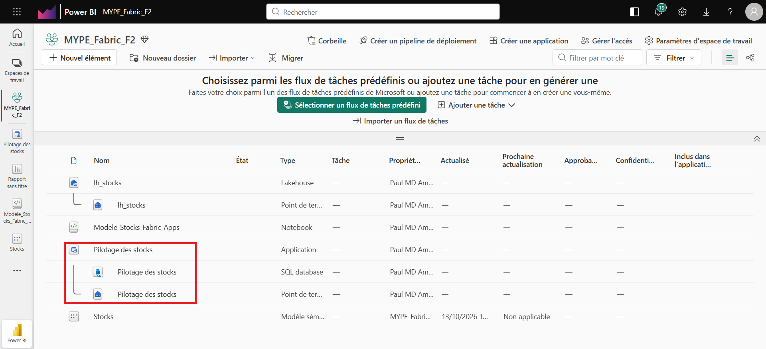Select the list view icon
Screen dimensions: 766x349
(x=730, y=58)
